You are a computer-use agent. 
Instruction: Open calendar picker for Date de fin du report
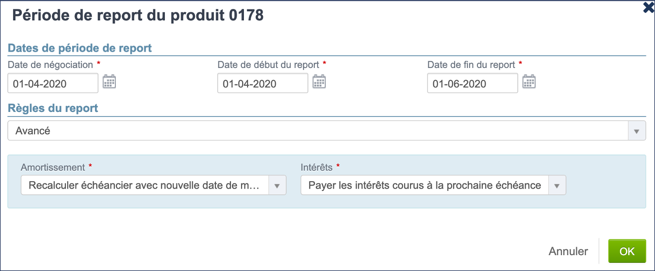point(529,82)
